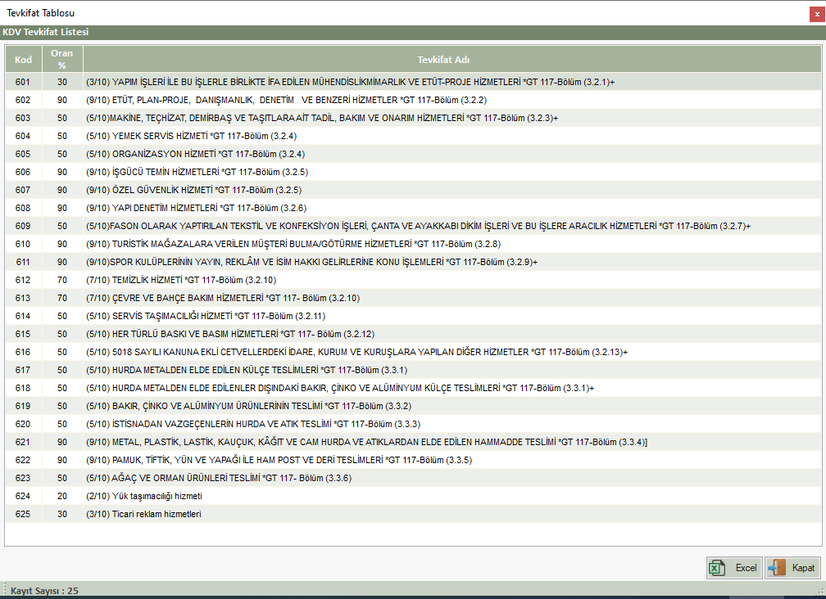
Task: Click the Kayıt Sayısı : 25 status text
Action: [x=44, y=591]
